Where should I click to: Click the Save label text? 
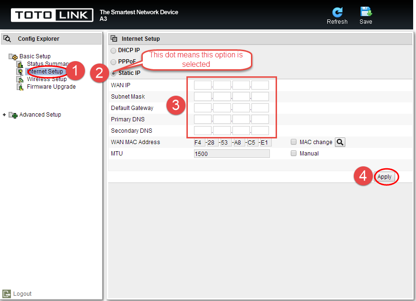click(x=366, y=22)
